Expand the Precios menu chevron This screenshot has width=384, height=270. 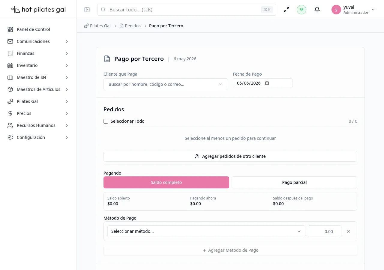coord(67,113)
